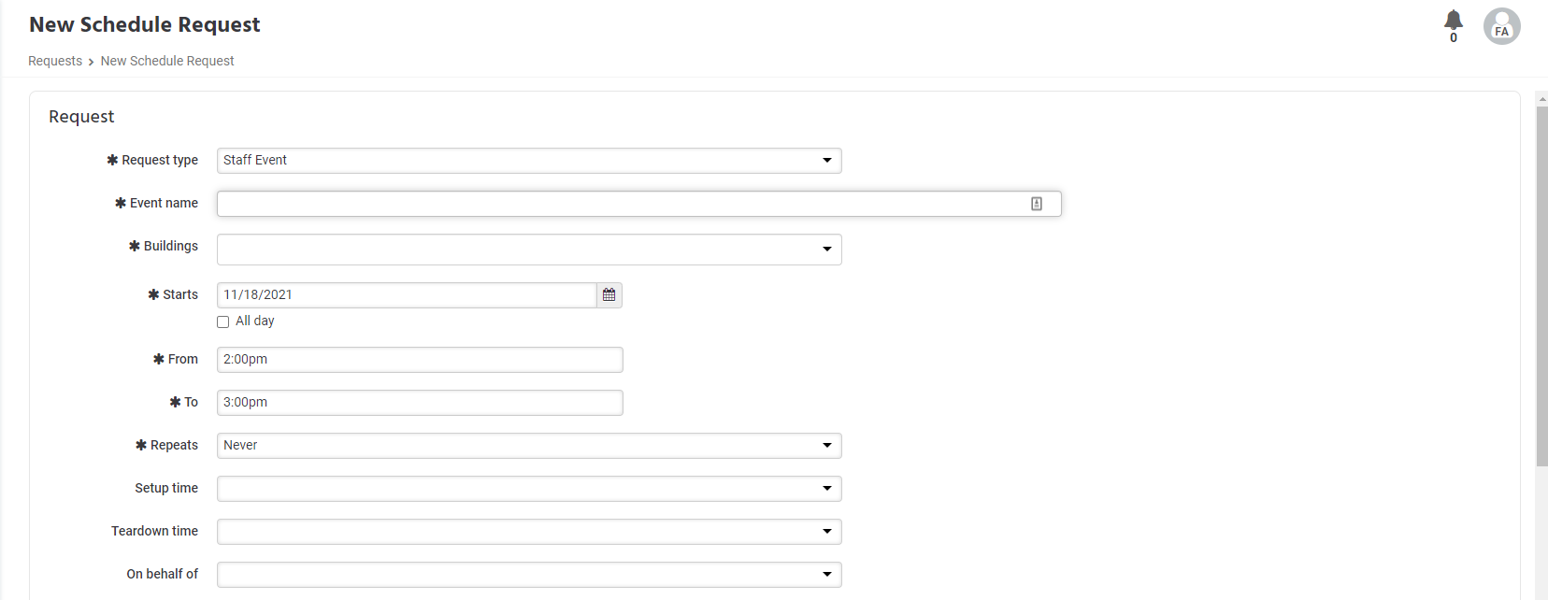Open the Starts date calendar picker
Screen dimensions: 1548x600
pyautogui.click(x=609, y=295)
